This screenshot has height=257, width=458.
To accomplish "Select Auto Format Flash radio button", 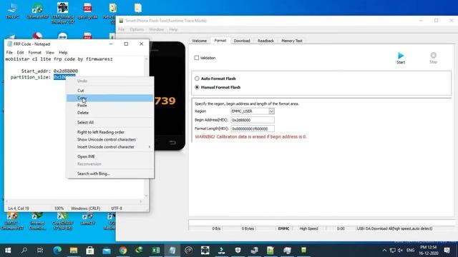I will (197, 79).
